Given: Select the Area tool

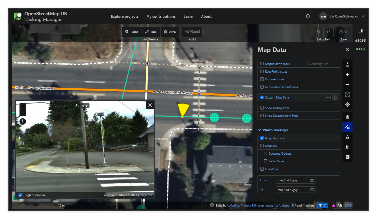Looking at the screenshot, I should point(170,32).
